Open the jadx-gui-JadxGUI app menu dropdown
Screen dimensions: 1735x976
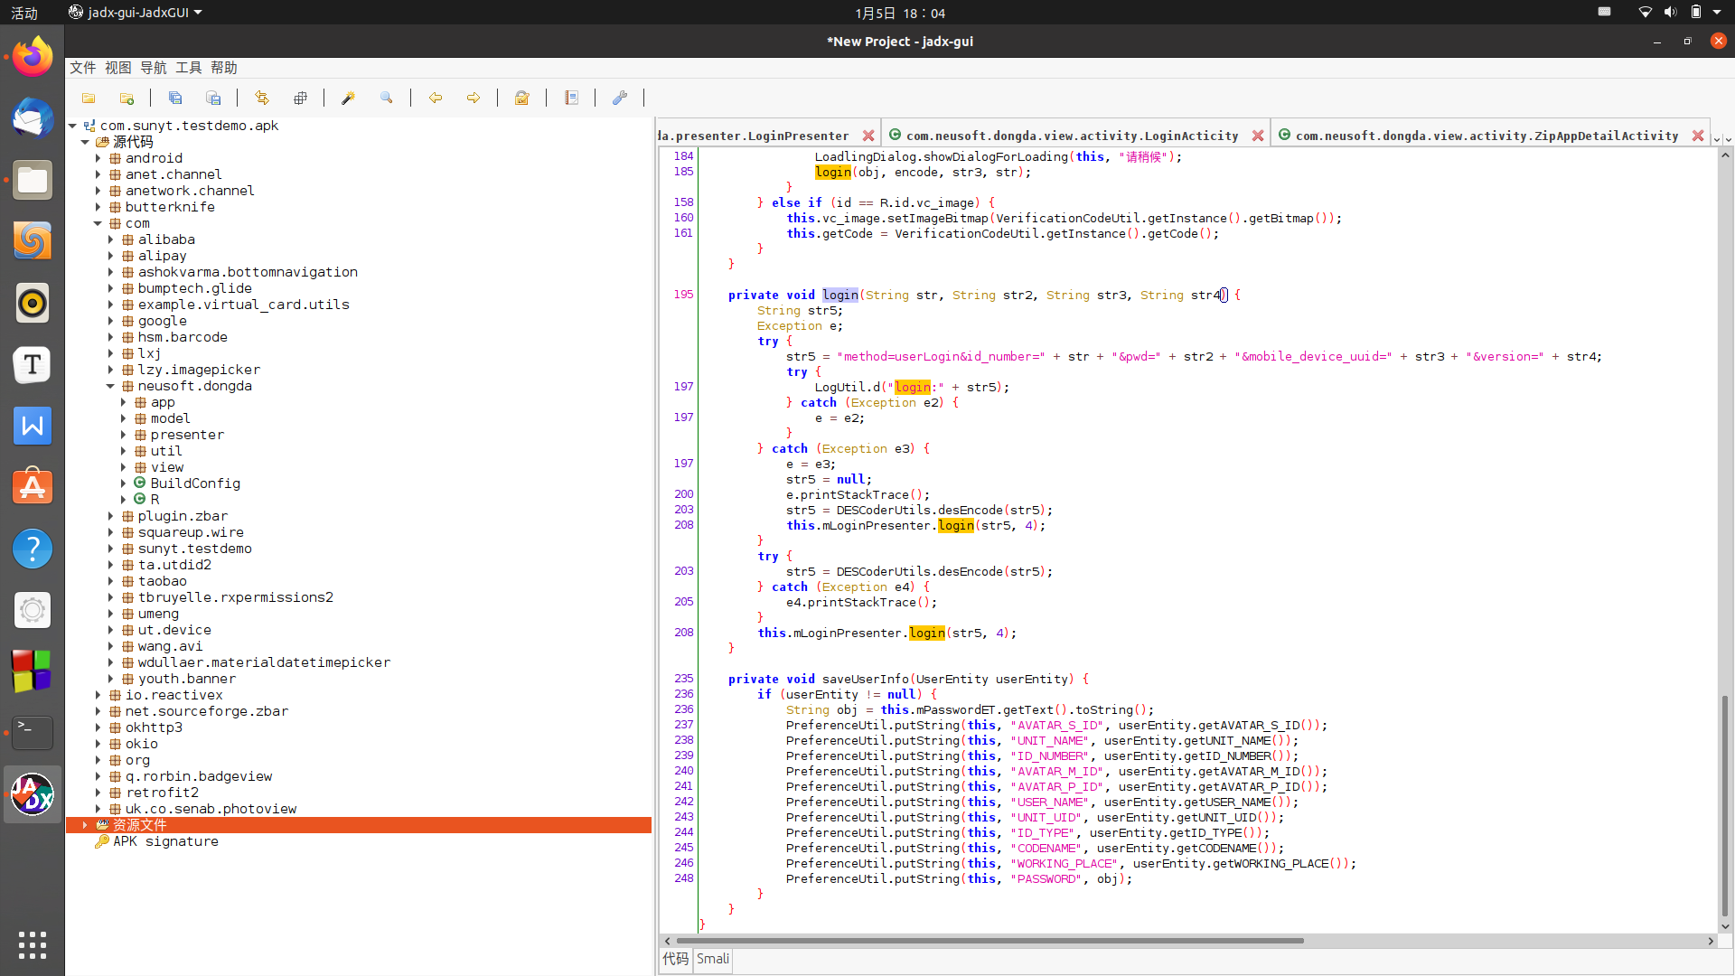point(136,13)
